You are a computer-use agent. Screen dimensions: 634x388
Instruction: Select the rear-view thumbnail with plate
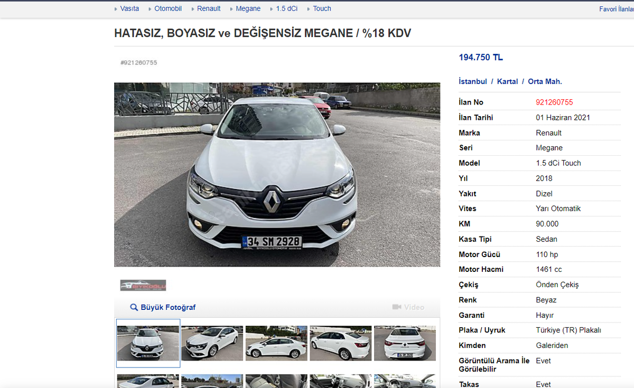405,343
